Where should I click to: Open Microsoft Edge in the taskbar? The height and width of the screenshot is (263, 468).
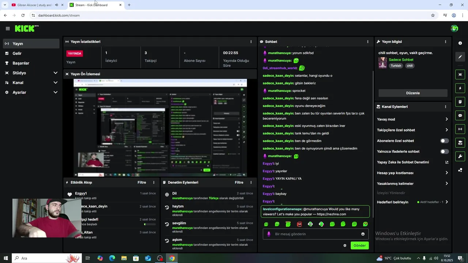click(x=112, y=258)
